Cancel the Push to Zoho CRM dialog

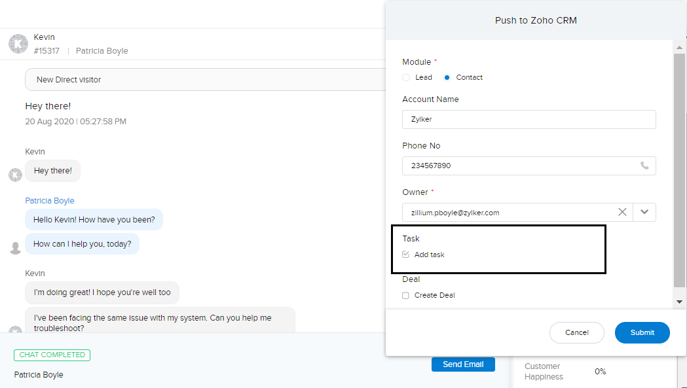pos(576,332)
